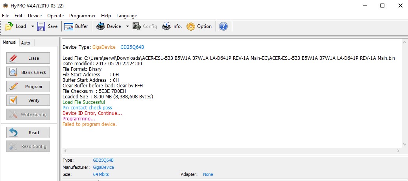
Task: Click the Blank Check button
Action: 28,72
